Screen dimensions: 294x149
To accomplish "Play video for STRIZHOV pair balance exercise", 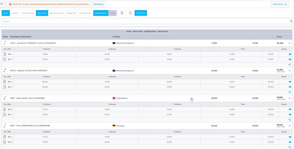I will coord(290,54).
